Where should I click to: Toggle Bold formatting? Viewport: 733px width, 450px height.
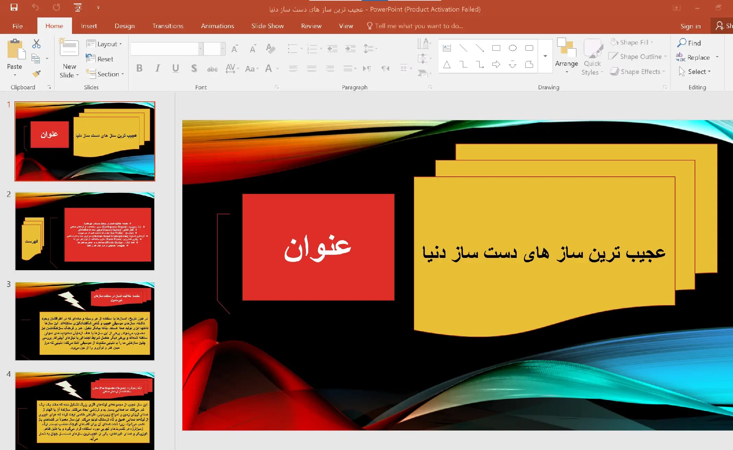[139, 68]
